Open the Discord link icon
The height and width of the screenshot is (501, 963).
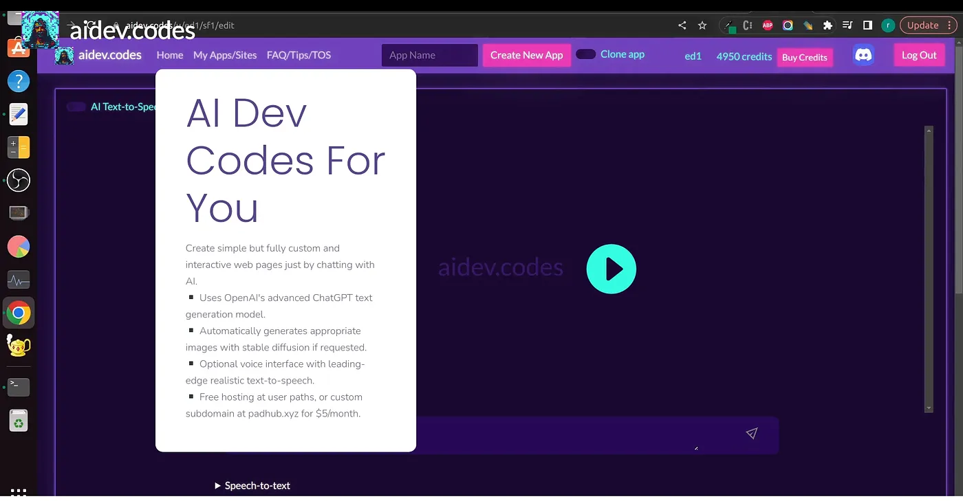point(863,55)
